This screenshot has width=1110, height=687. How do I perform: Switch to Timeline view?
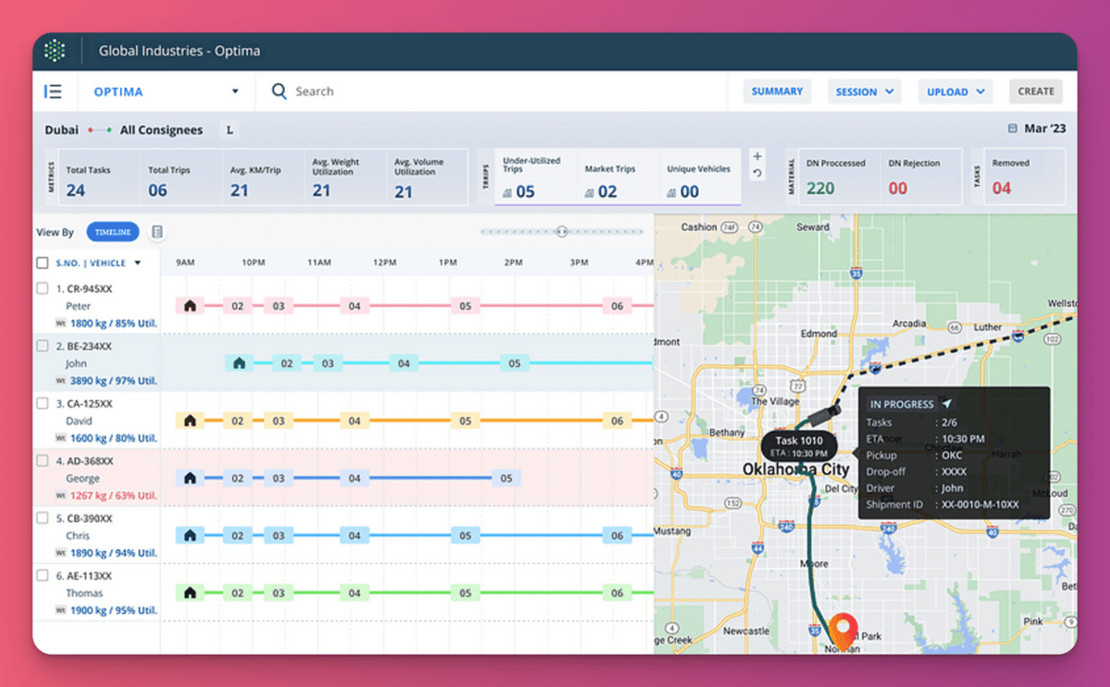click(x=112, y=232)
